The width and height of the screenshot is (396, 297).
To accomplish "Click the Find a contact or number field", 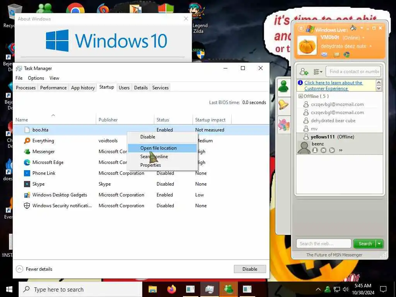I will point(353,72).
